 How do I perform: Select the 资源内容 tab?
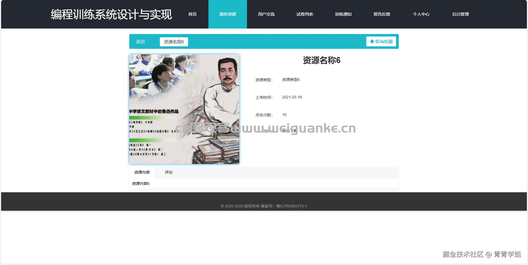click(142, 173)
